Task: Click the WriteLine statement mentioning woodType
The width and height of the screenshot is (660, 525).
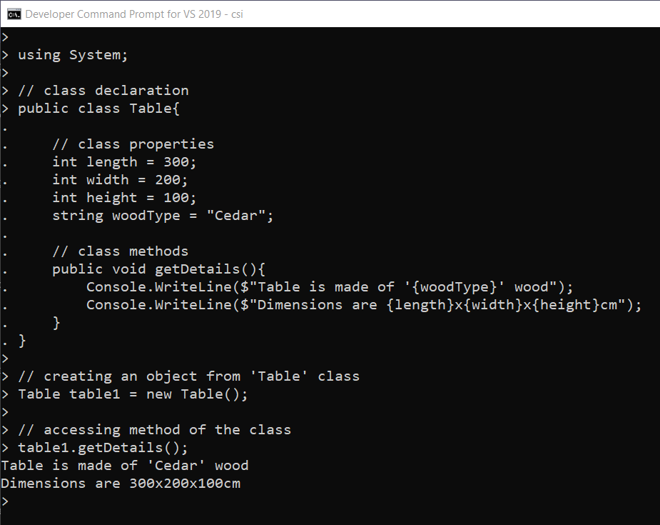Action: (330, 287)
